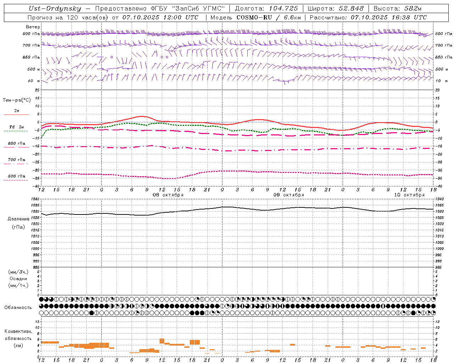Click the 'Высота: 582м' header value

click(397, 9)
